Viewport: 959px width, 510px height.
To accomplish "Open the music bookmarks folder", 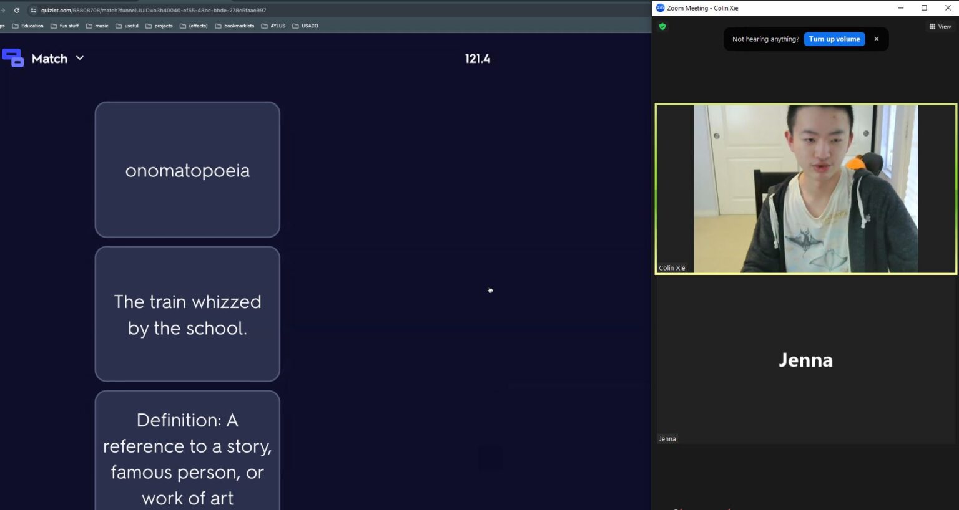I will [97, 26].
